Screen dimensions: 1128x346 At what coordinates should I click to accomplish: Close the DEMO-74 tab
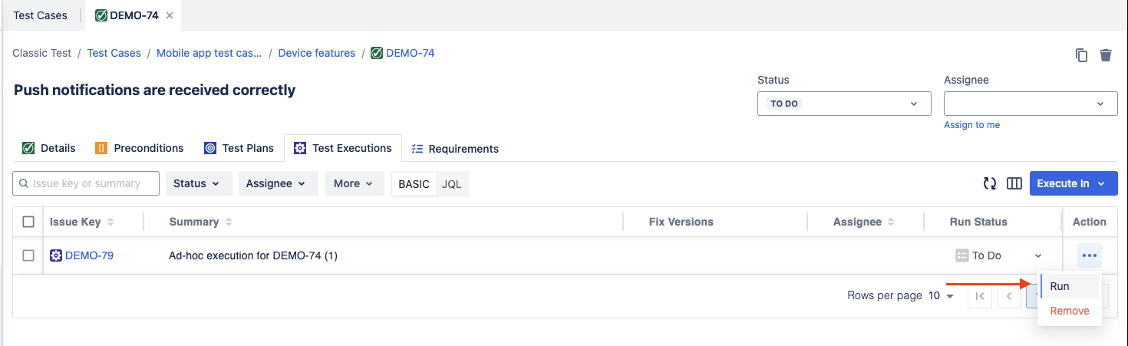tap(170, 15)
